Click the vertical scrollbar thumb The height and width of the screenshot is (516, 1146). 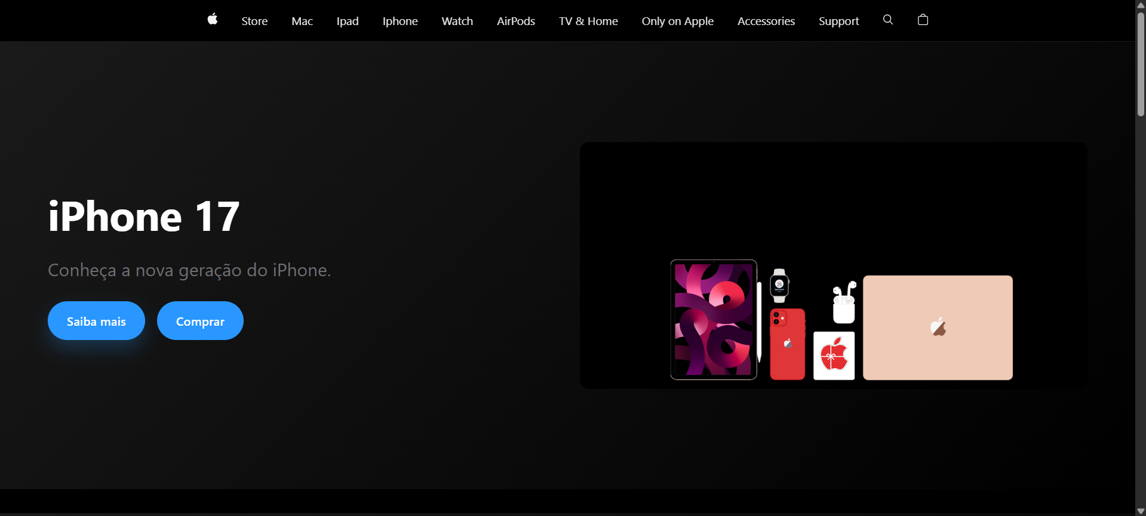(1141, 64)
